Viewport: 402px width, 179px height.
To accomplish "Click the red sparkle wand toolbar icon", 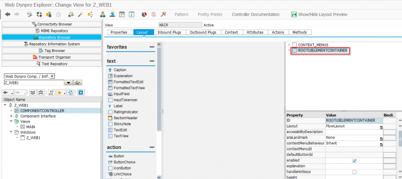I will point(163,15).
